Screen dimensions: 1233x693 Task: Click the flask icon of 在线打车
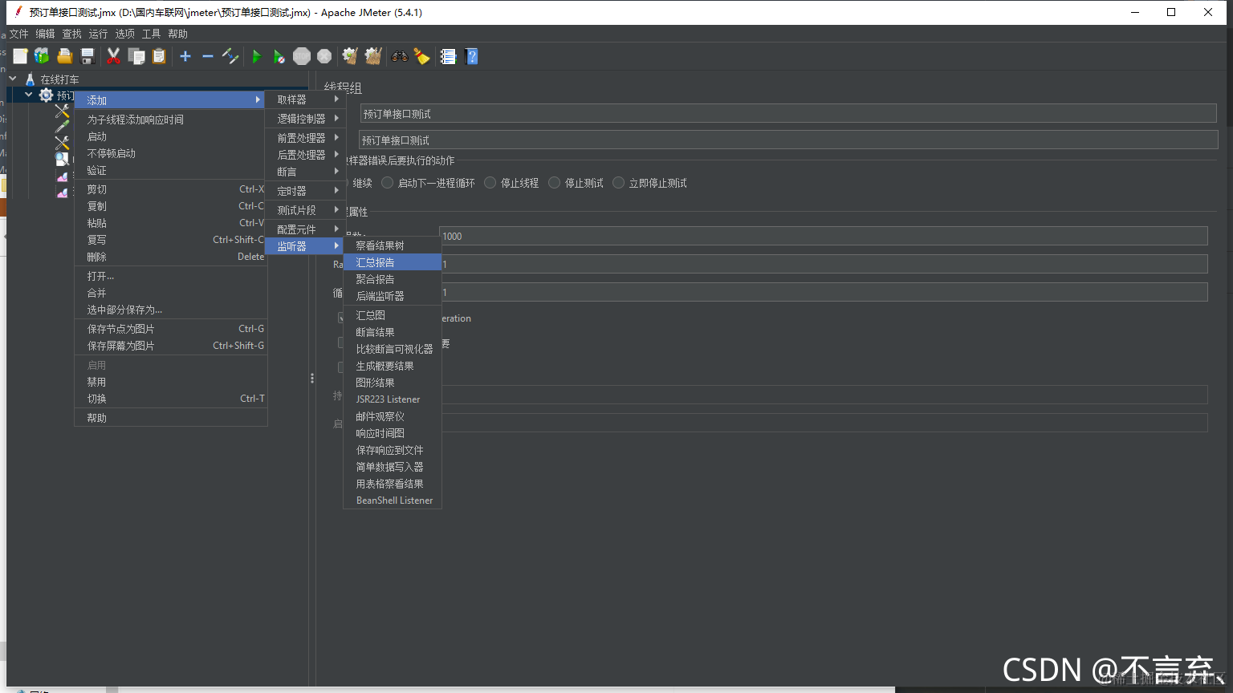(30, 79)
